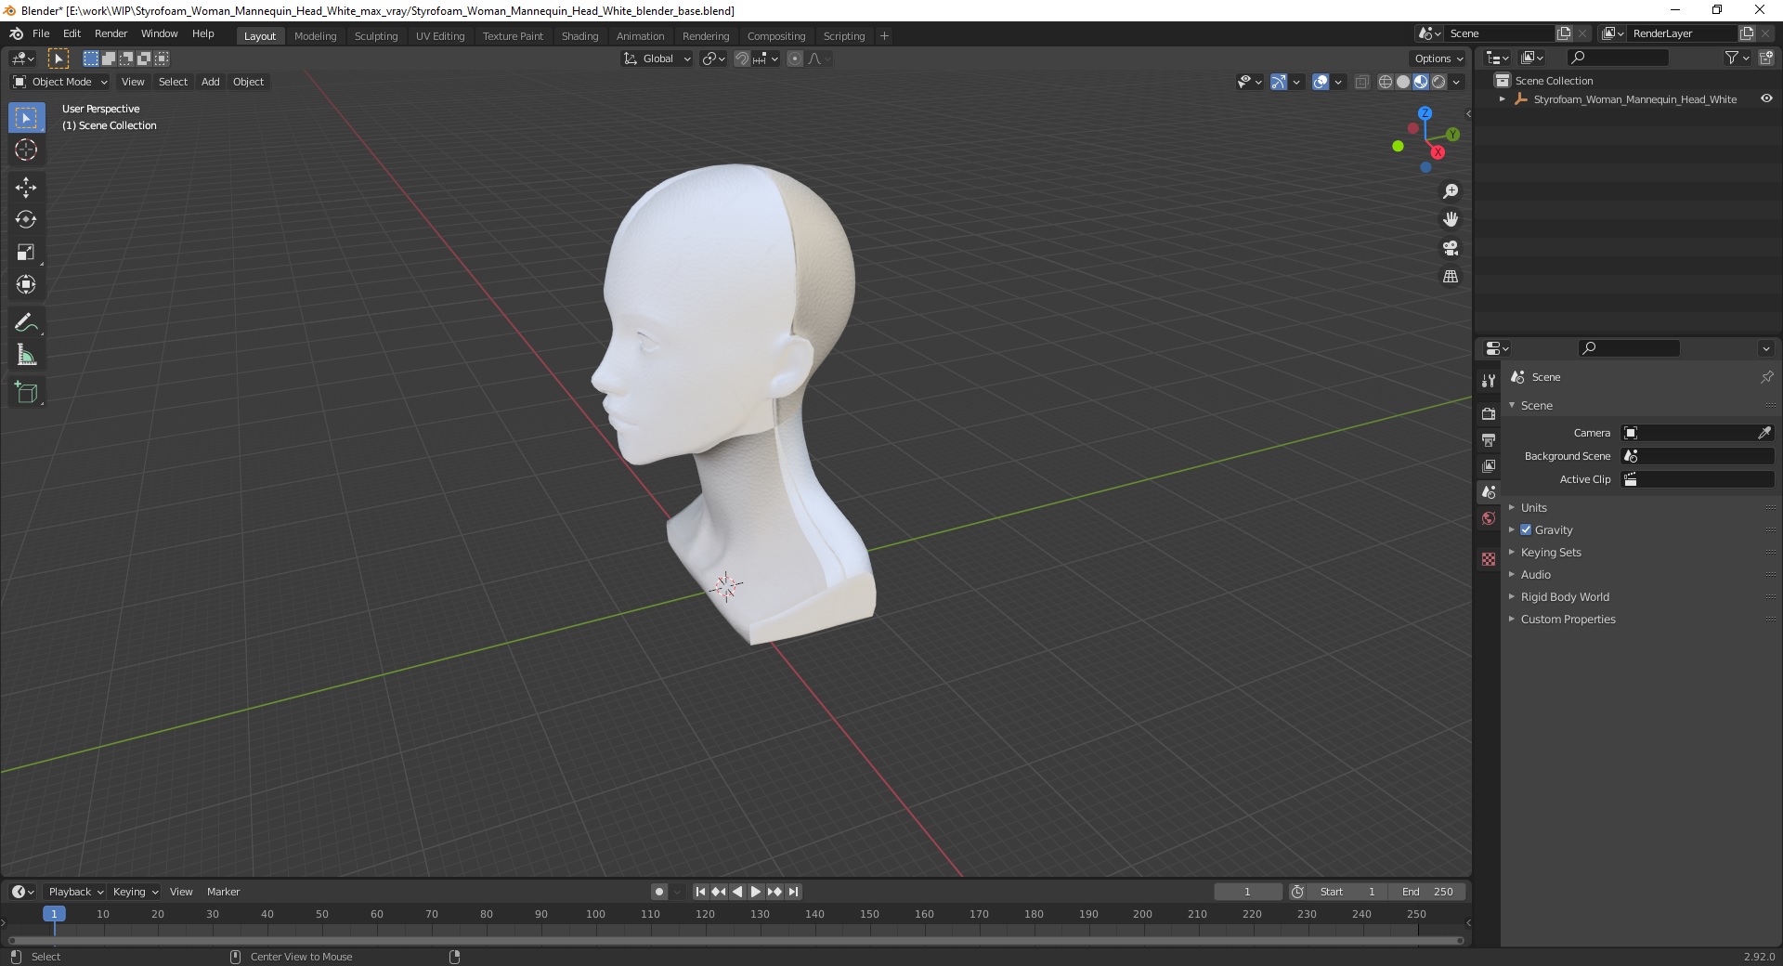The image size is (1783, 966).
Task: Open the Texture properties tab
Action: tap(1489, 559)
